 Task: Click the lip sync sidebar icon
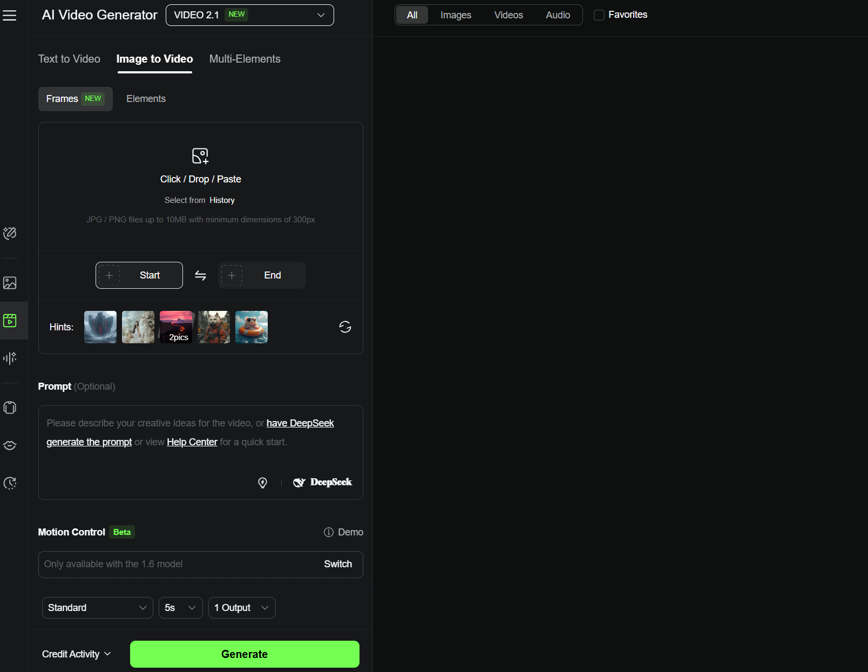coord(10,445)
